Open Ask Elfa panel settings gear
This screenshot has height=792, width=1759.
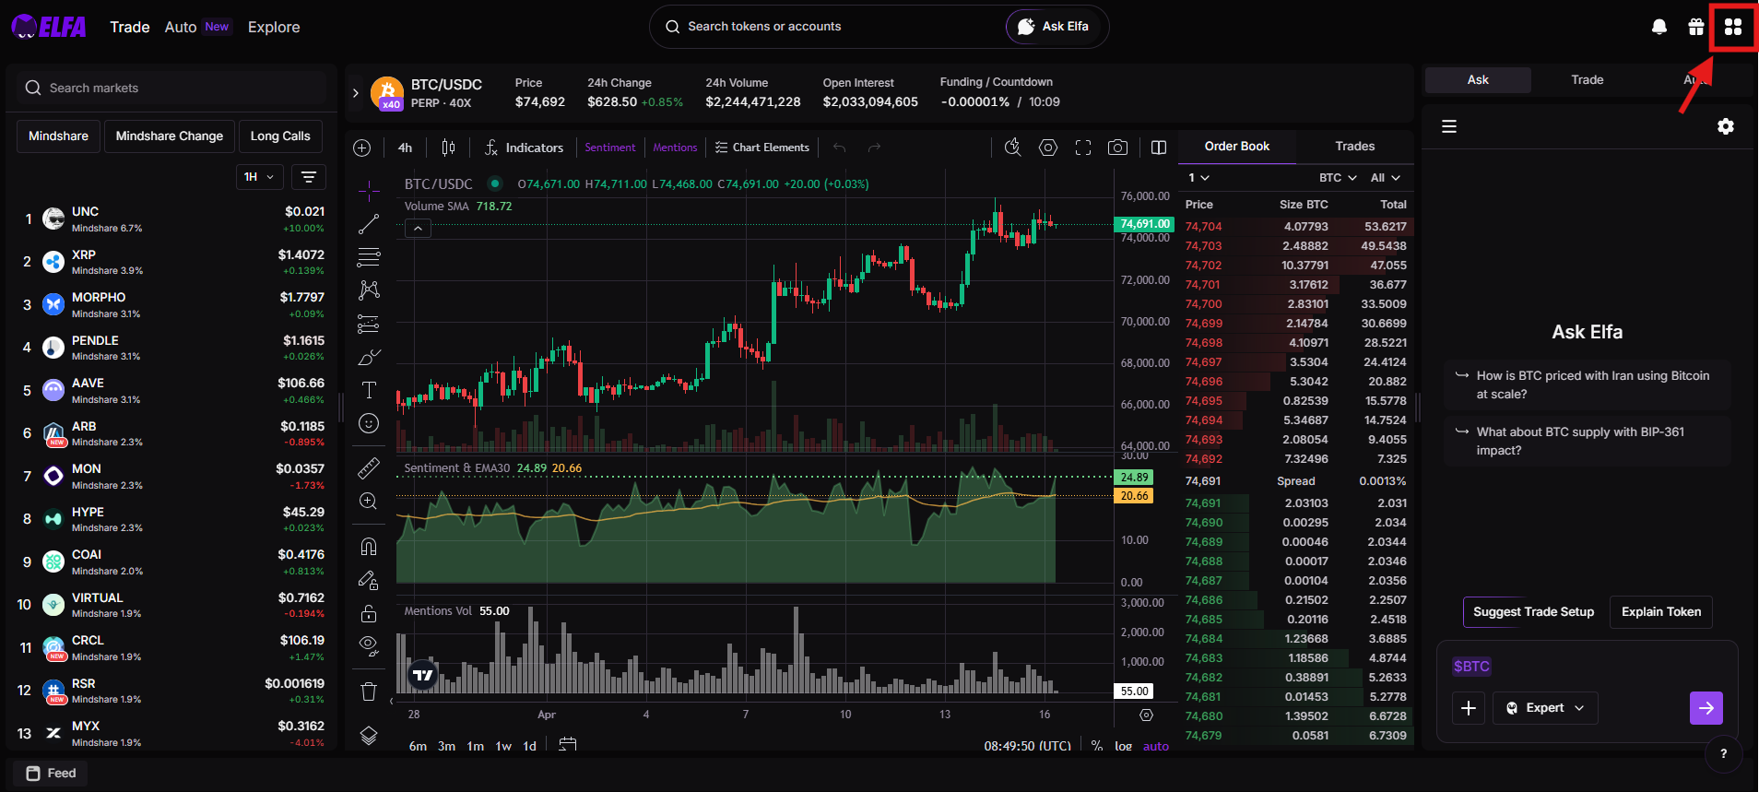click(1726, 126)
